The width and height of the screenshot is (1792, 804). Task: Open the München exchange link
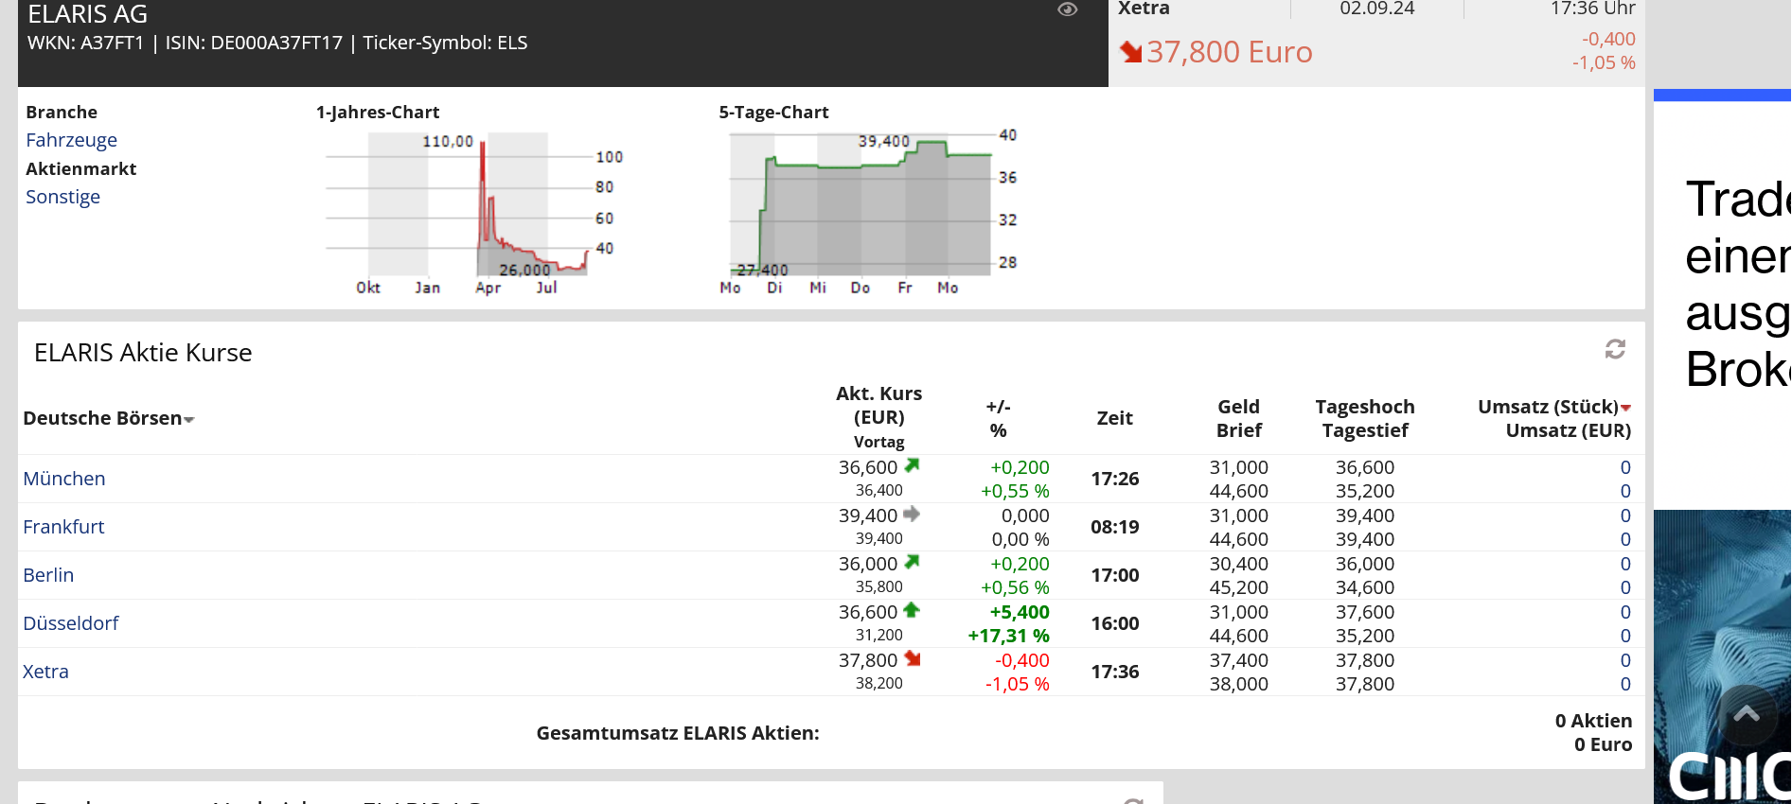point(64,479)
